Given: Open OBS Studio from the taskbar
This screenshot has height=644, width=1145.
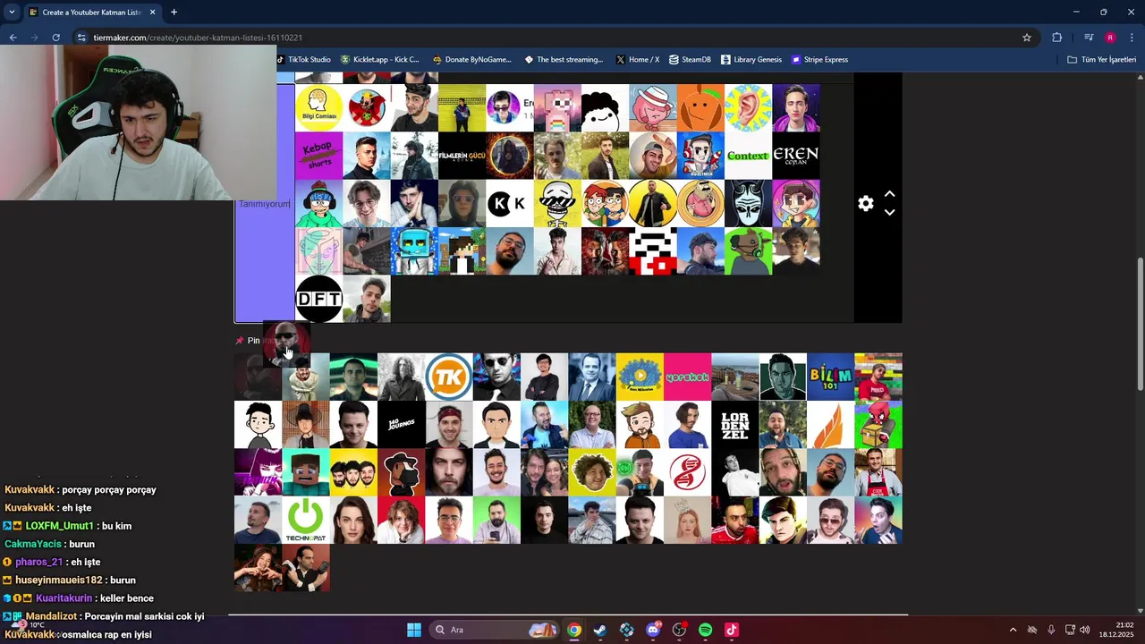Looking at the screenshot, I should tap(679, 630).
